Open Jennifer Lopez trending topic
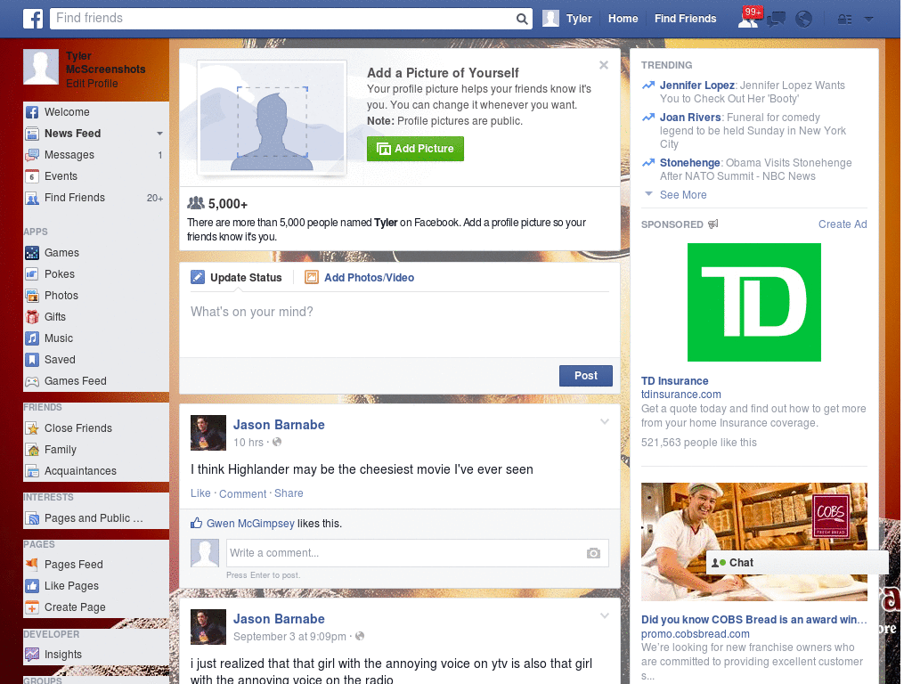The height and width of the screenshot is (684, 912). click(696, 85)
